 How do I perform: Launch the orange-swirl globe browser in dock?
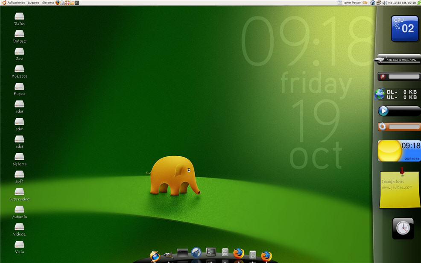tap(155, 256)
